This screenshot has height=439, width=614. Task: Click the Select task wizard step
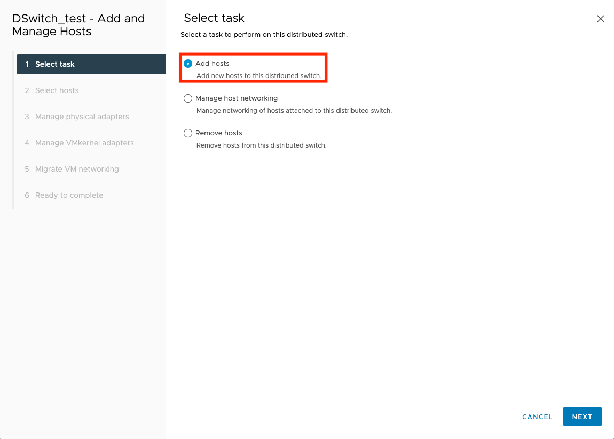point(55,64)
